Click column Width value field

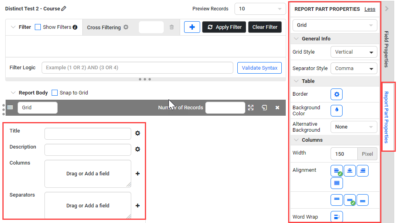click(344, 154)
